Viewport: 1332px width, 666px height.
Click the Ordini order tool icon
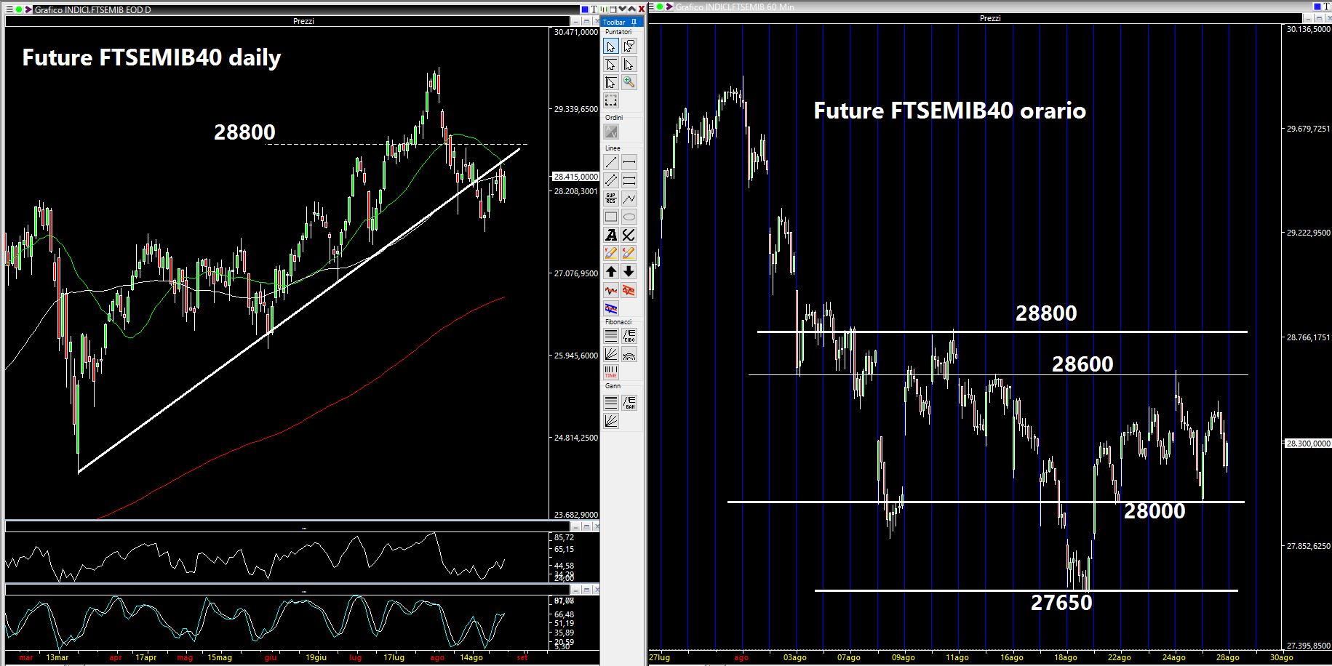click(x=611, y=132)
